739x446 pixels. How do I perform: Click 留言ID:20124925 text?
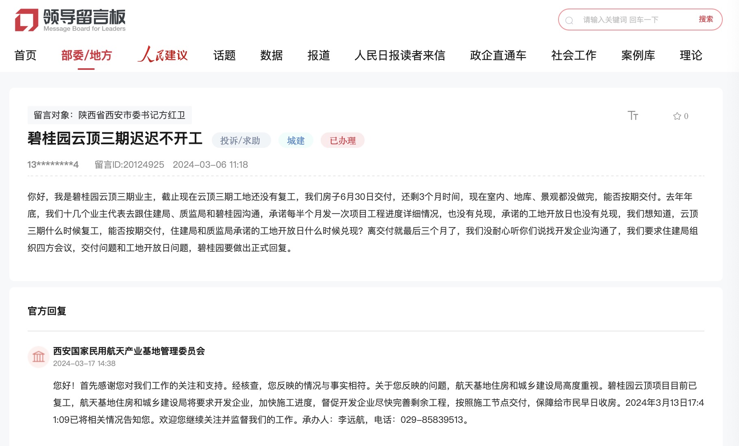[129, 165]
